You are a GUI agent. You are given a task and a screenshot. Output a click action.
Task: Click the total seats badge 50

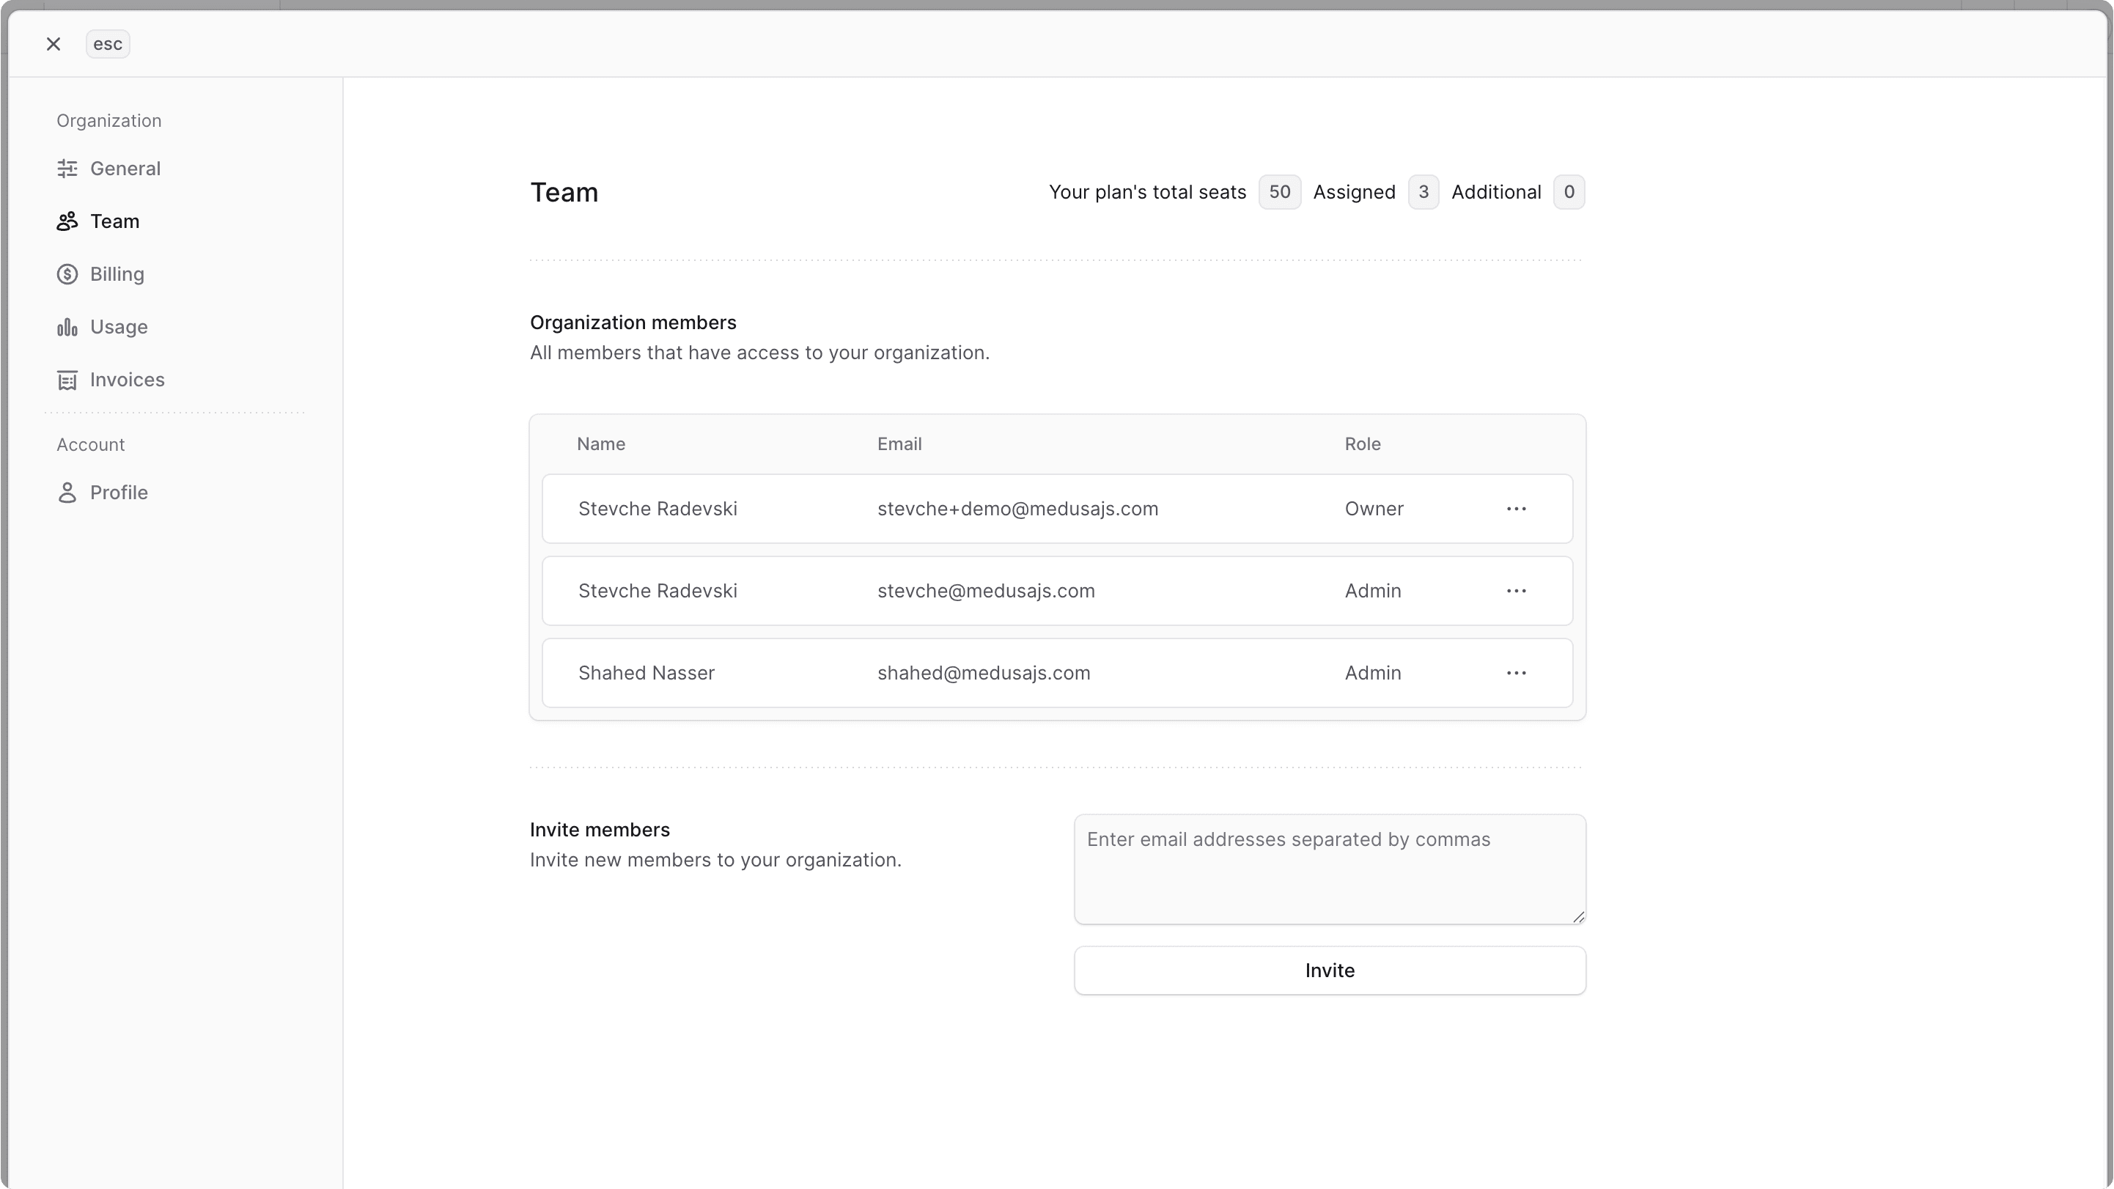[1278, 192]
